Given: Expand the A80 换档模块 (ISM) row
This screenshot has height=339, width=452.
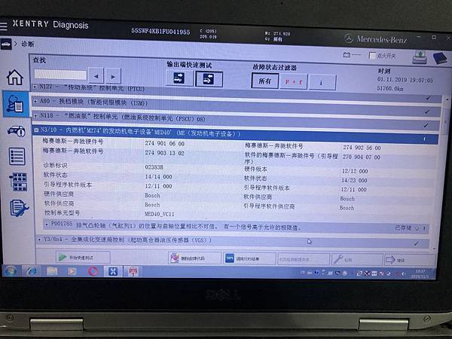Looking at the screenshot, I should tap(35, 101).
